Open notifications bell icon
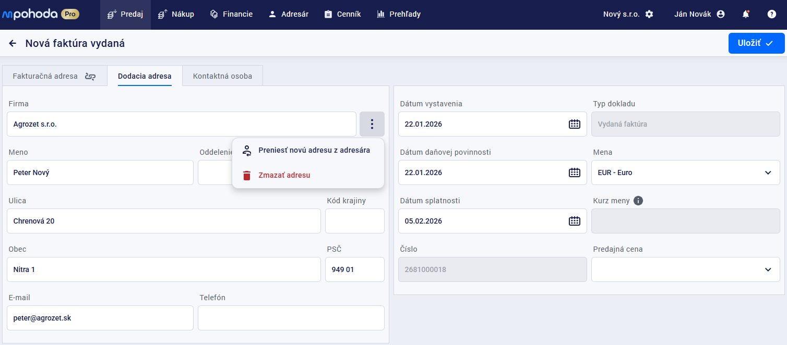 [746, 15]
